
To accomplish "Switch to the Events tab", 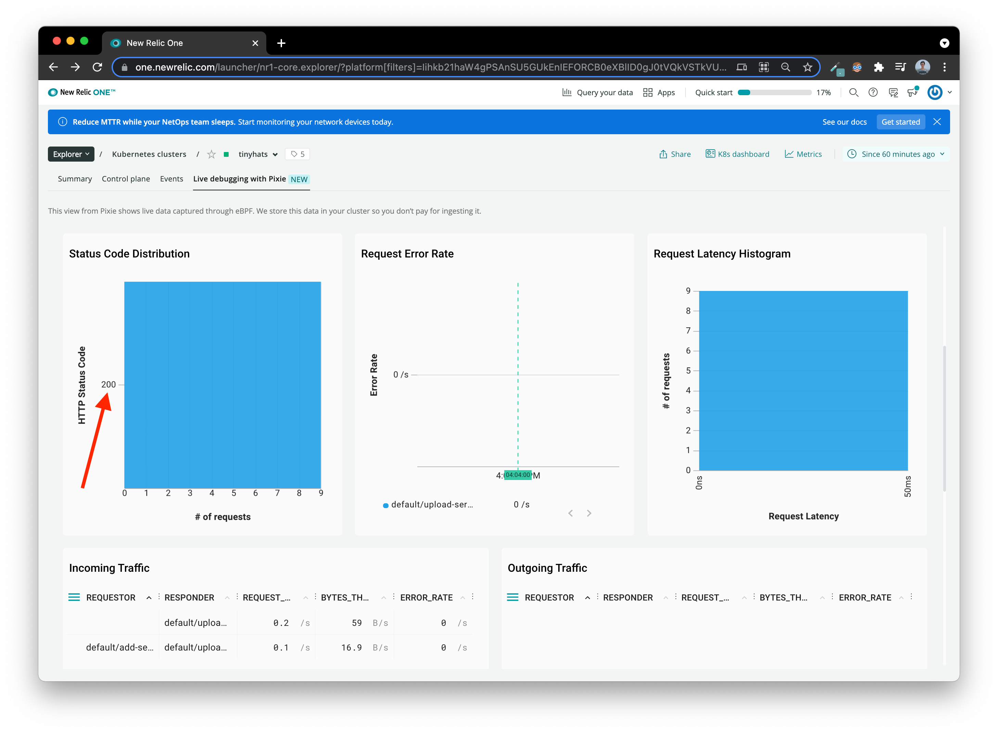I will tap(171, 179).
